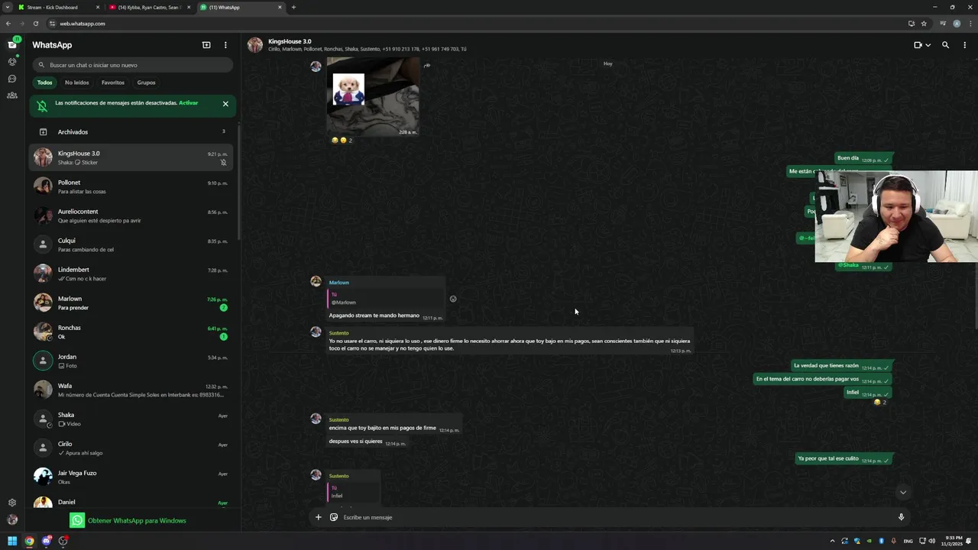Open Chrome from the taskbar

click(29, 541)
